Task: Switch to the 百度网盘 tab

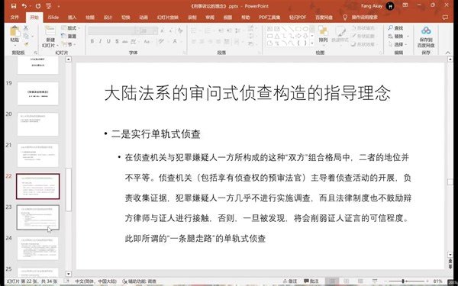Action: [324, 18]
